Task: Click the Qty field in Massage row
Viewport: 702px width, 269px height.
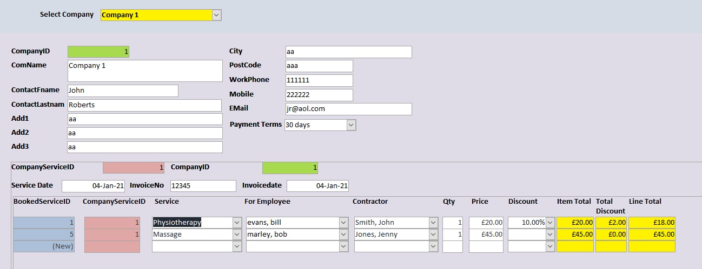Action: [453, 234]
